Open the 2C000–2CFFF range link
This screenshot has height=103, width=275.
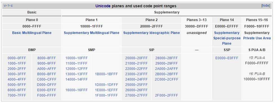tap(166, 79)
